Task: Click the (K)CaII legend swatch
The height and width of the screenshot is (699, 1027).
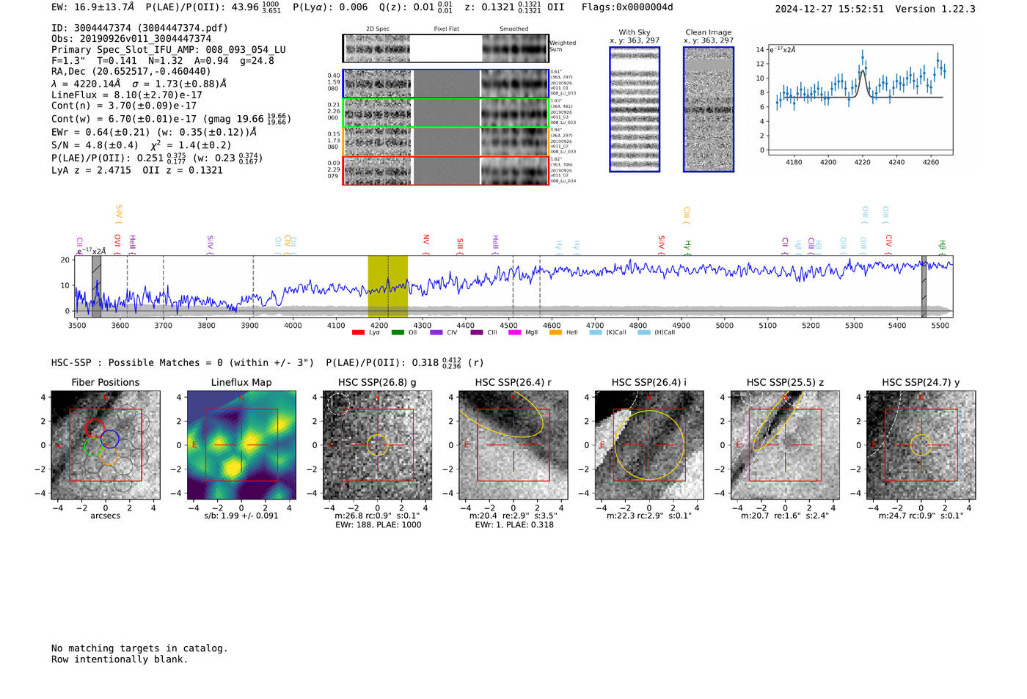Action: (x=596, y=332)
